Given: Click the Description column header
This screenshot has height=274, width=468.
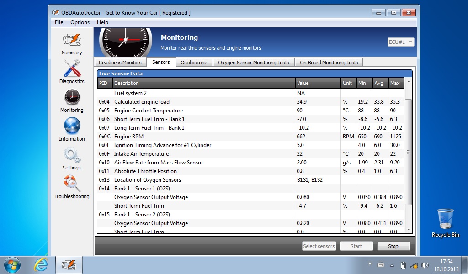Looking at the screenshot, I should pyautogui.click(x=203, y=83).
